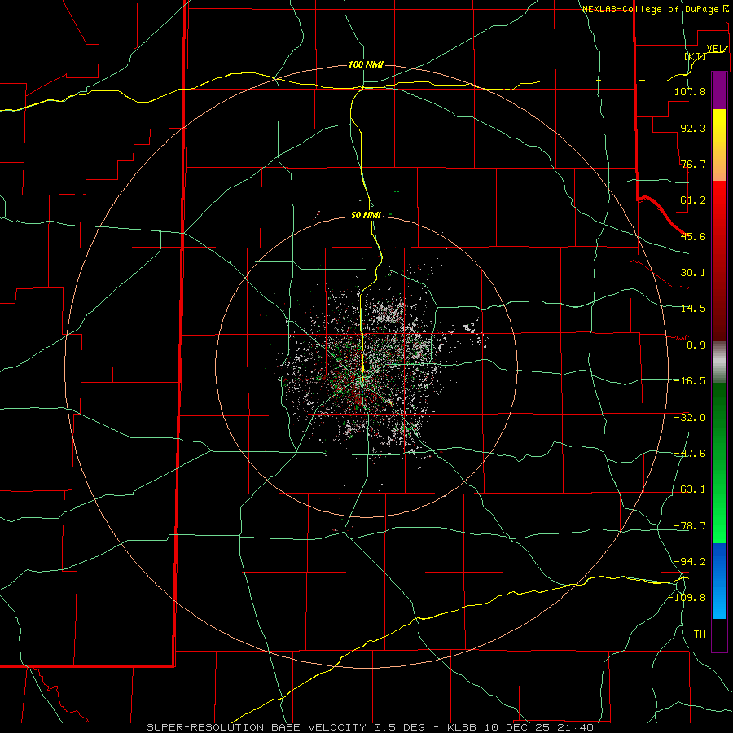Click the -47.6 velocity scale value
733x733 pixels.
coord(690,454)
